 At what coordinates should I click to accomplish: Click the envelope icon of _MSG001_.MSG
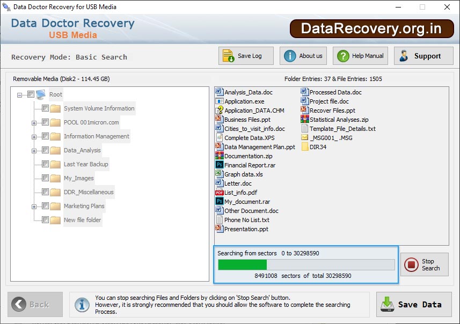pos(304,137)
